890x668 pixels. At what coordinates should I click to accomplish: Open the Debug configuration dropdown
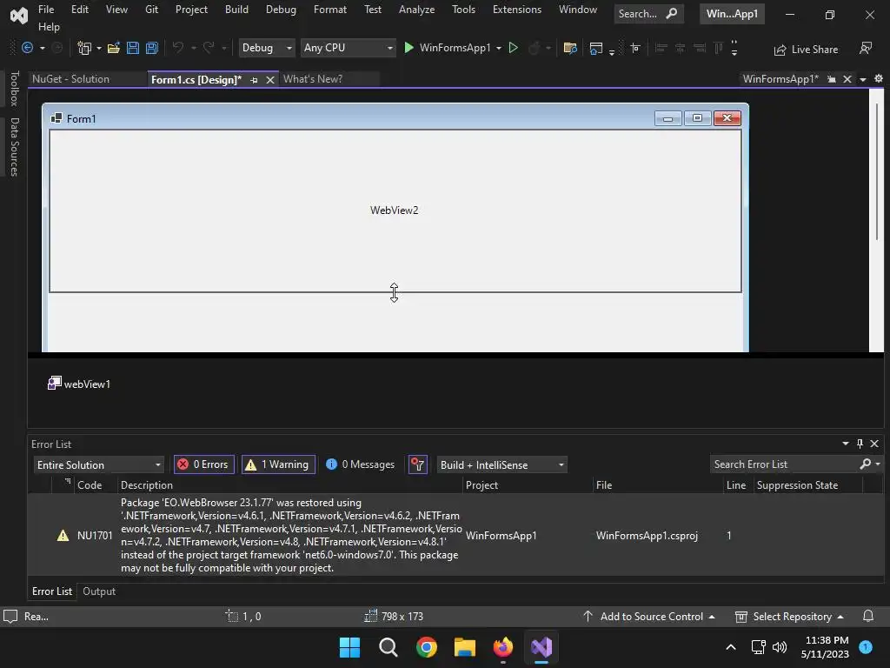coord(266,49)
